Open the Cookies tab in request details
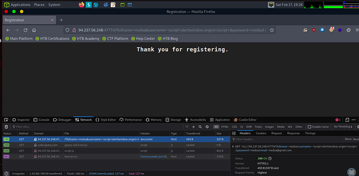Viewport: 359px width, 176px height. [x=261, y=133]
